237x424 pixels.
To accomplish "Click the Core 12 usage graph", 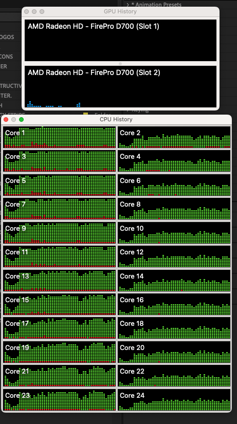I will tap(174, 256).
